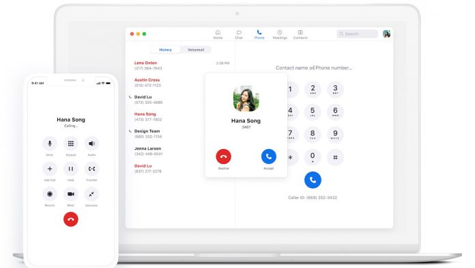Put the call on Hold

[x=70, y=169]
